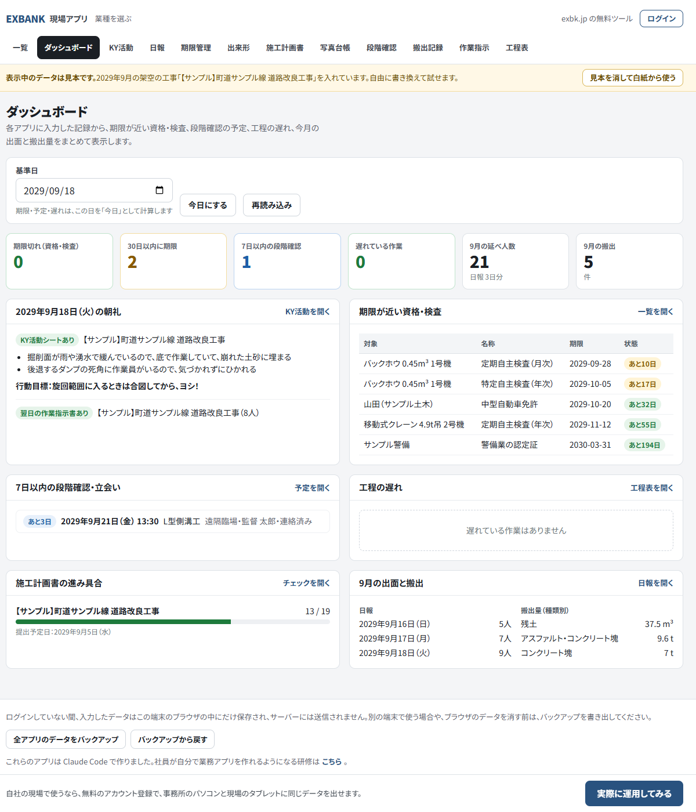The image size is (696, 812).
Task: Open the 施工計画書 tab
Action: [x=285, y=48]
